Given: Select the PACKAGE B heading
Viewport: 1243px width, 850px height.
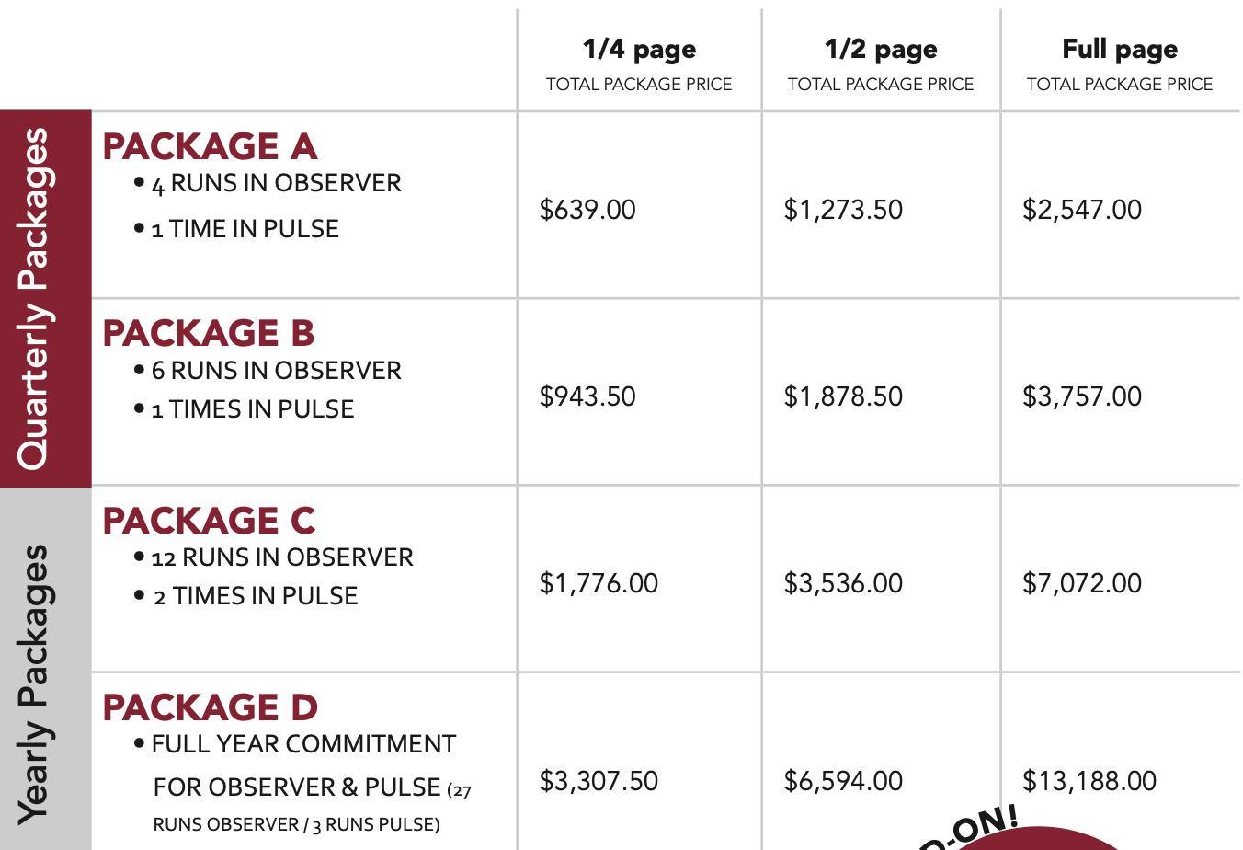Looking at the screenshot, I should click(x=209, y=333).
